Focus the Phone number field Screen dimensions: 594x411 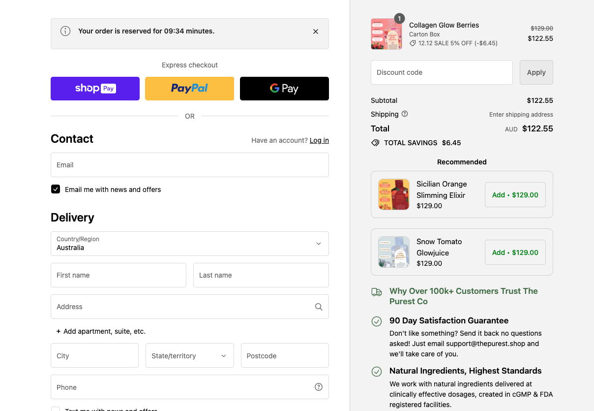pos(190,387)
